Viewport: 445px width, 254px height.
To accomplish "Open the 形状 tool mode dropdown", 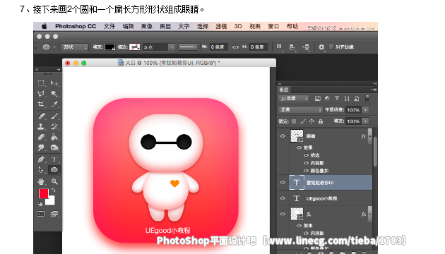I will click(x=75, y=47).
